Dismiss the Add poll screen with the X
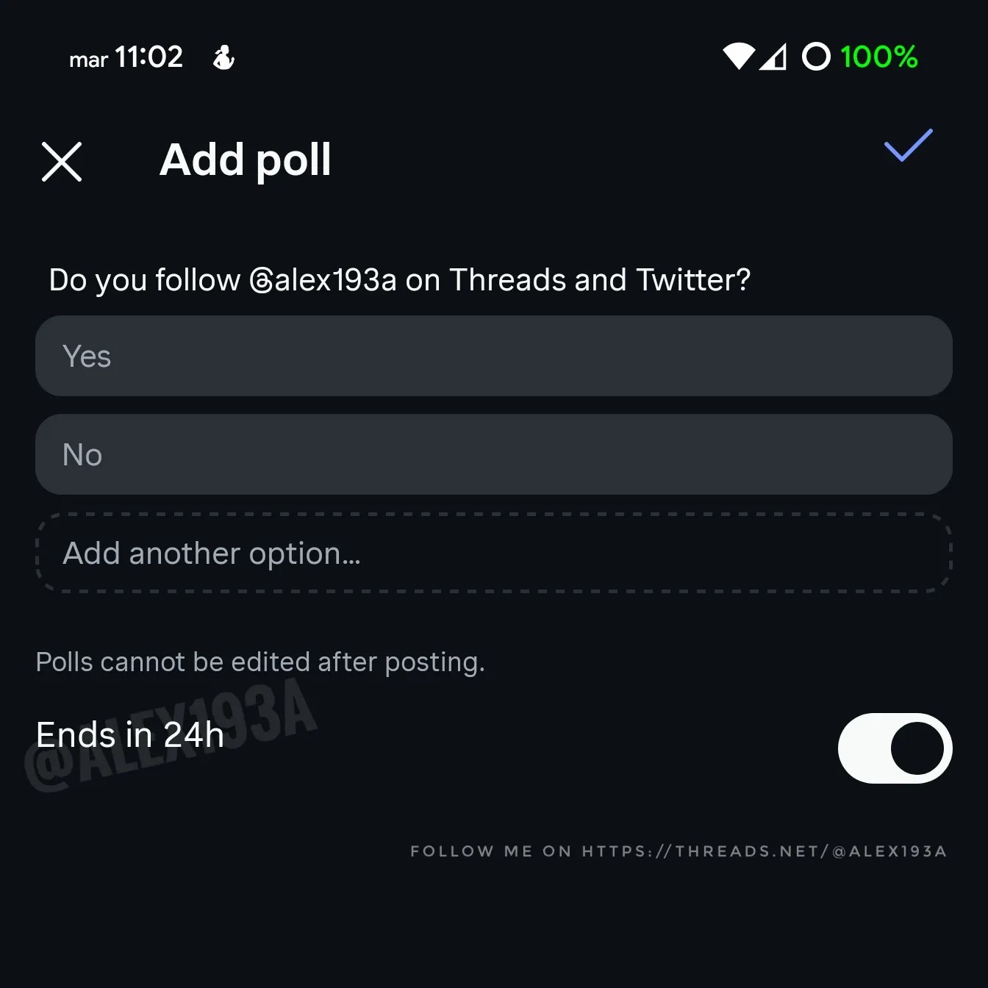This screenshot has height=988, width=988. [x=62, y=161]
